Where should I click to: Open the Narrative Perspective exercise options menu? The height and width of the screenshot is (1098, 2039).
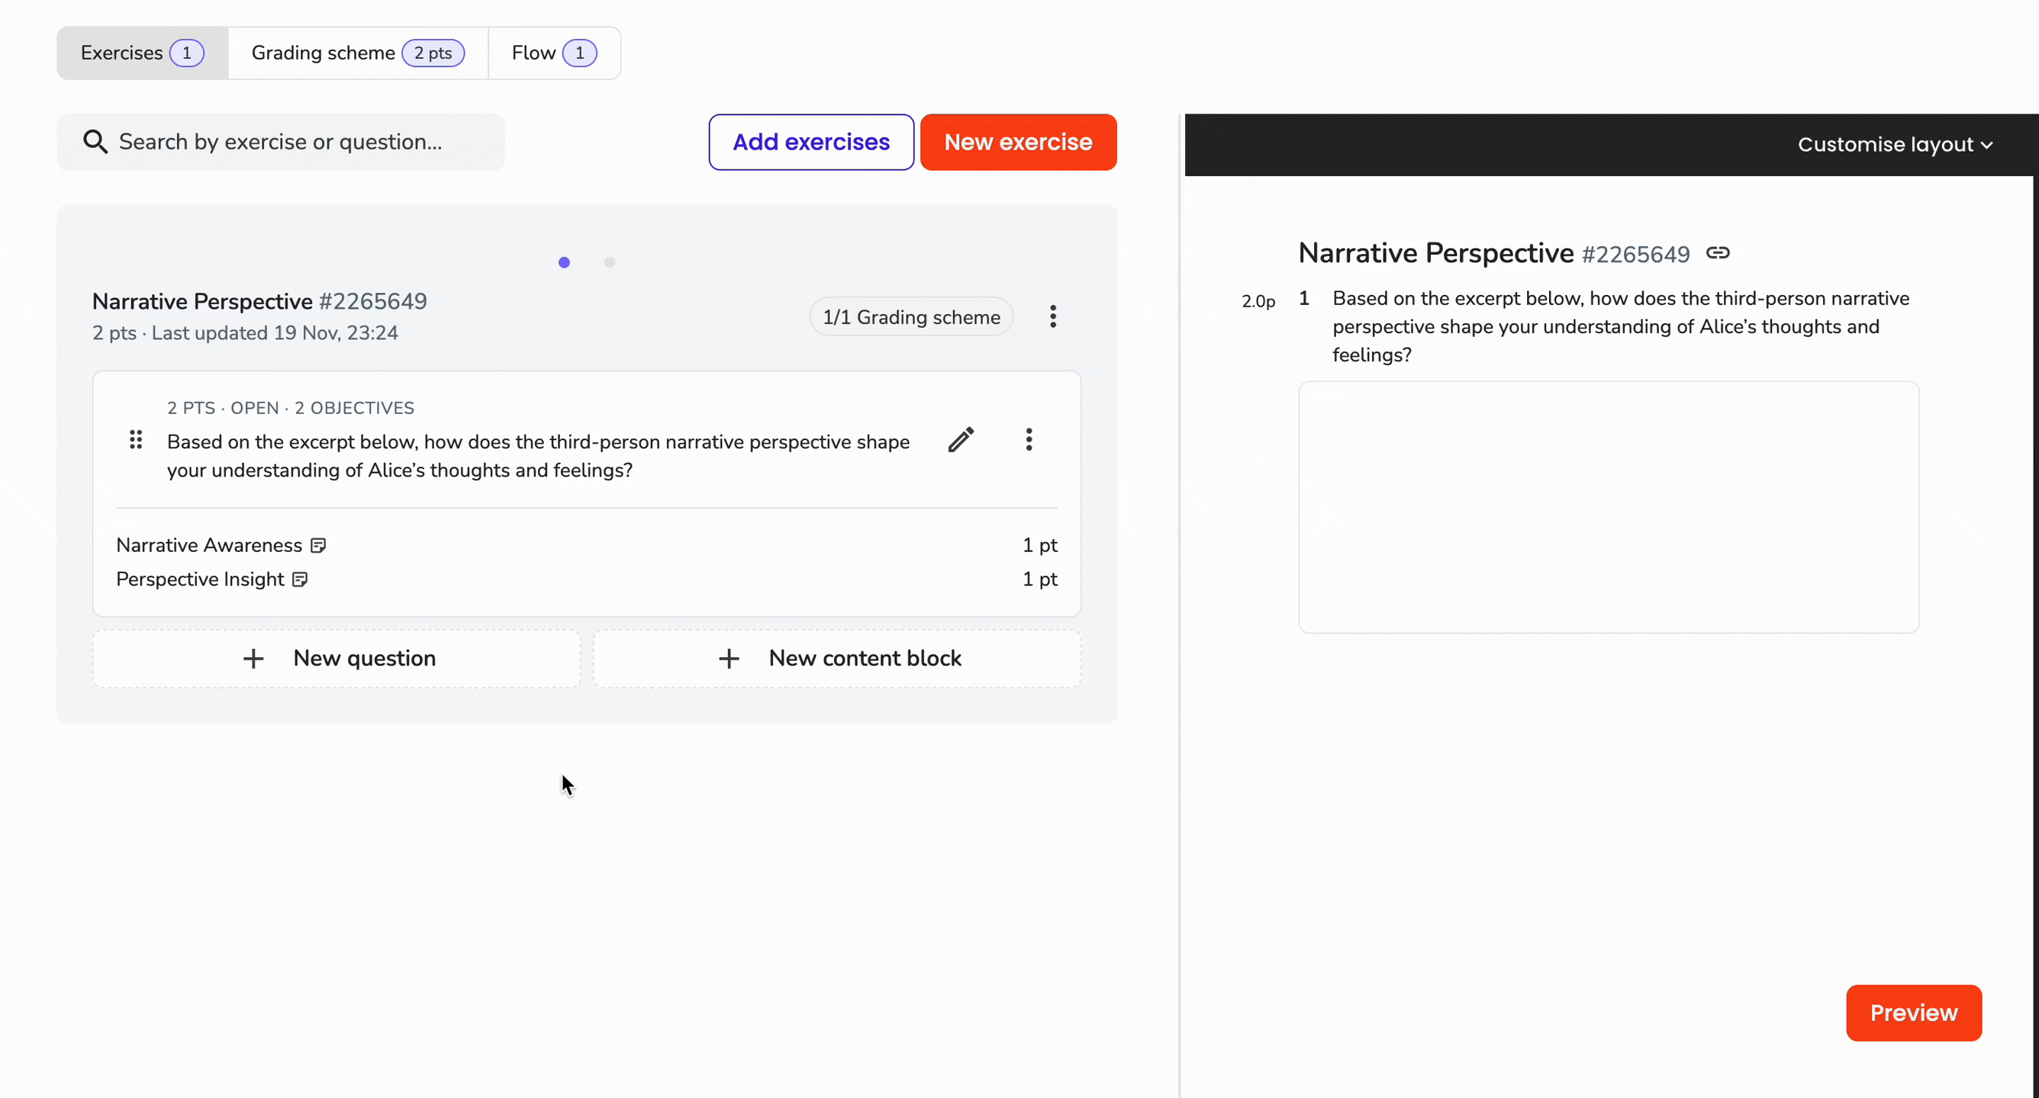[1053, 316]
